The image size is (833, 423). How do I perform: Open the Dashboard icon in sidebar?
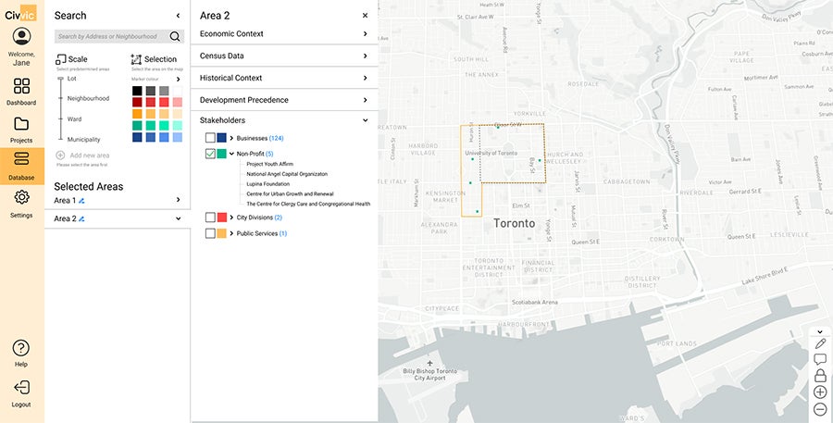(x=21, y=86)
